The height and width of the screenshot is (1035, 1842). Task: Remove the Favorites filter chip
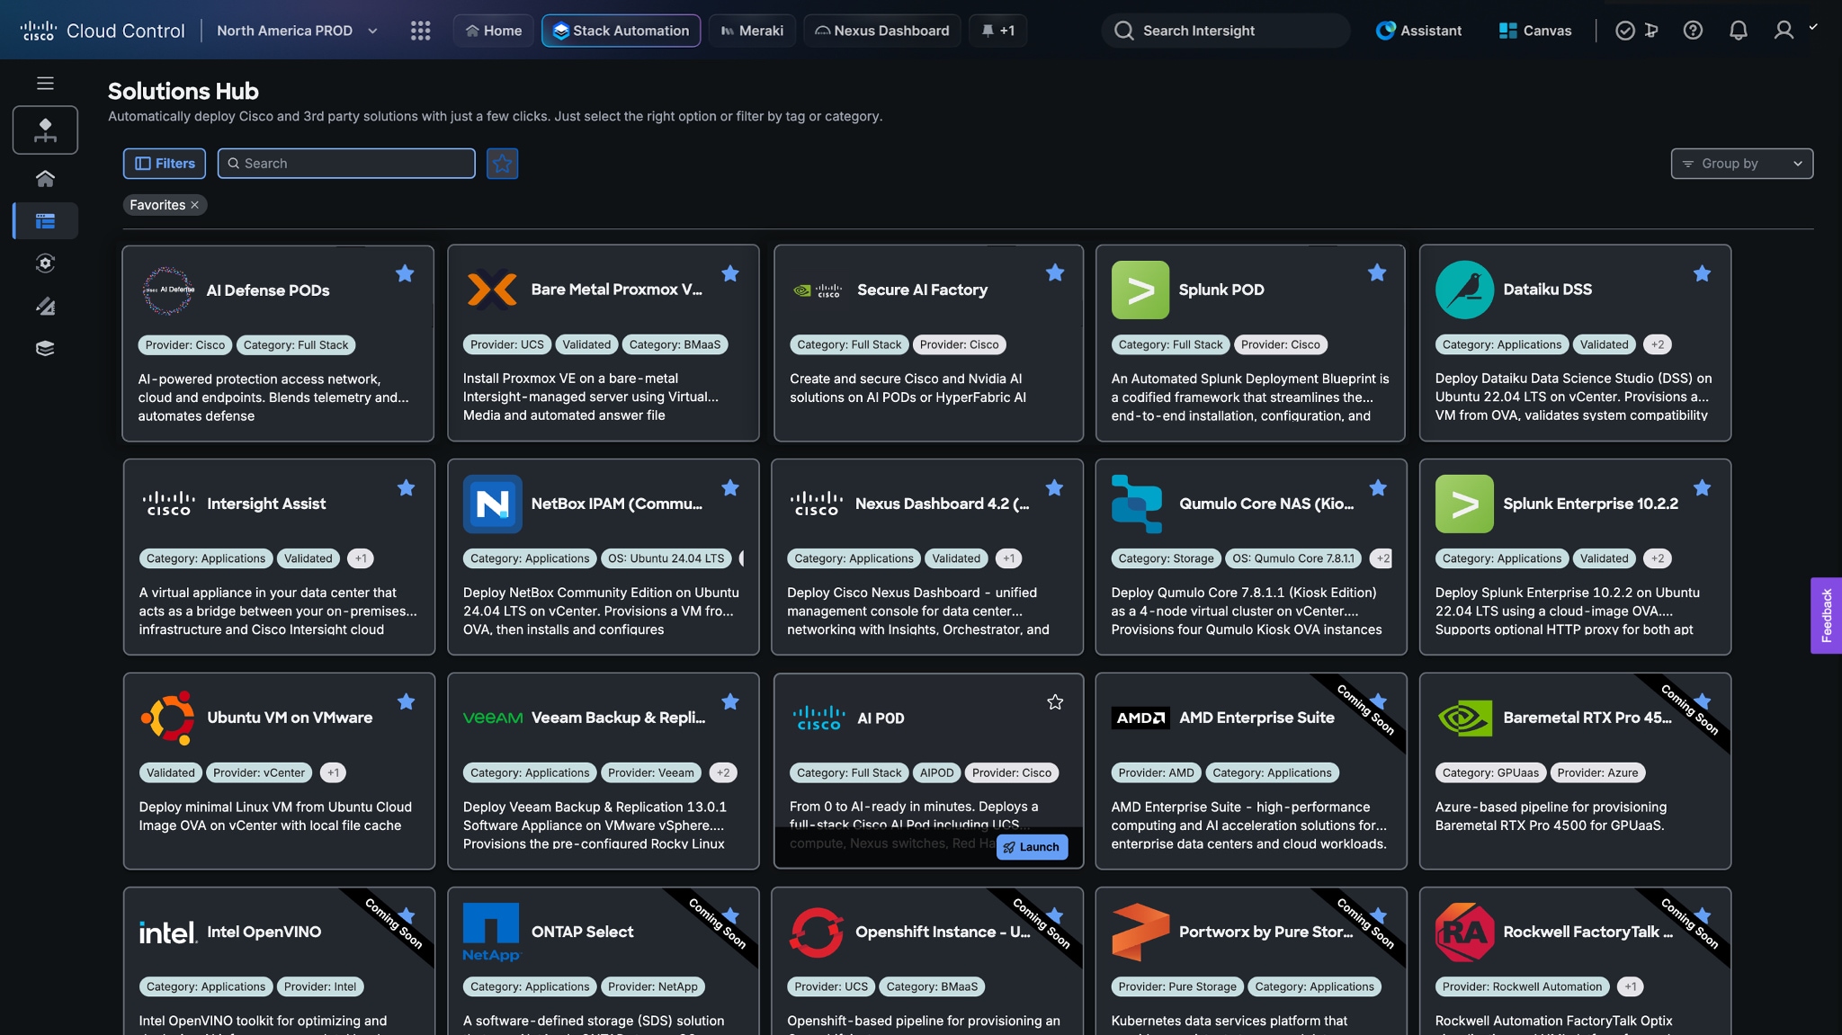194,205
